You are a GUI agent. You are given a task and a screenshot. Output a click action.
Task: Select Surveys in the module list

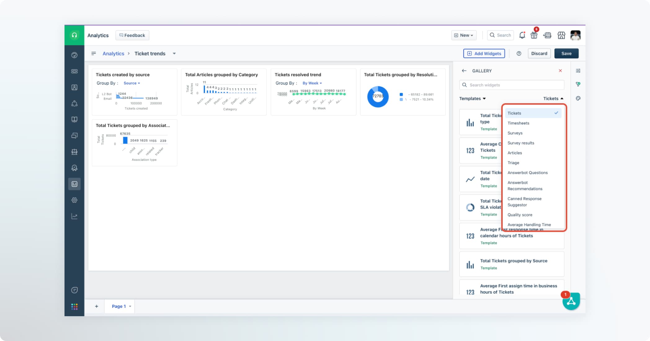point(533,133)
